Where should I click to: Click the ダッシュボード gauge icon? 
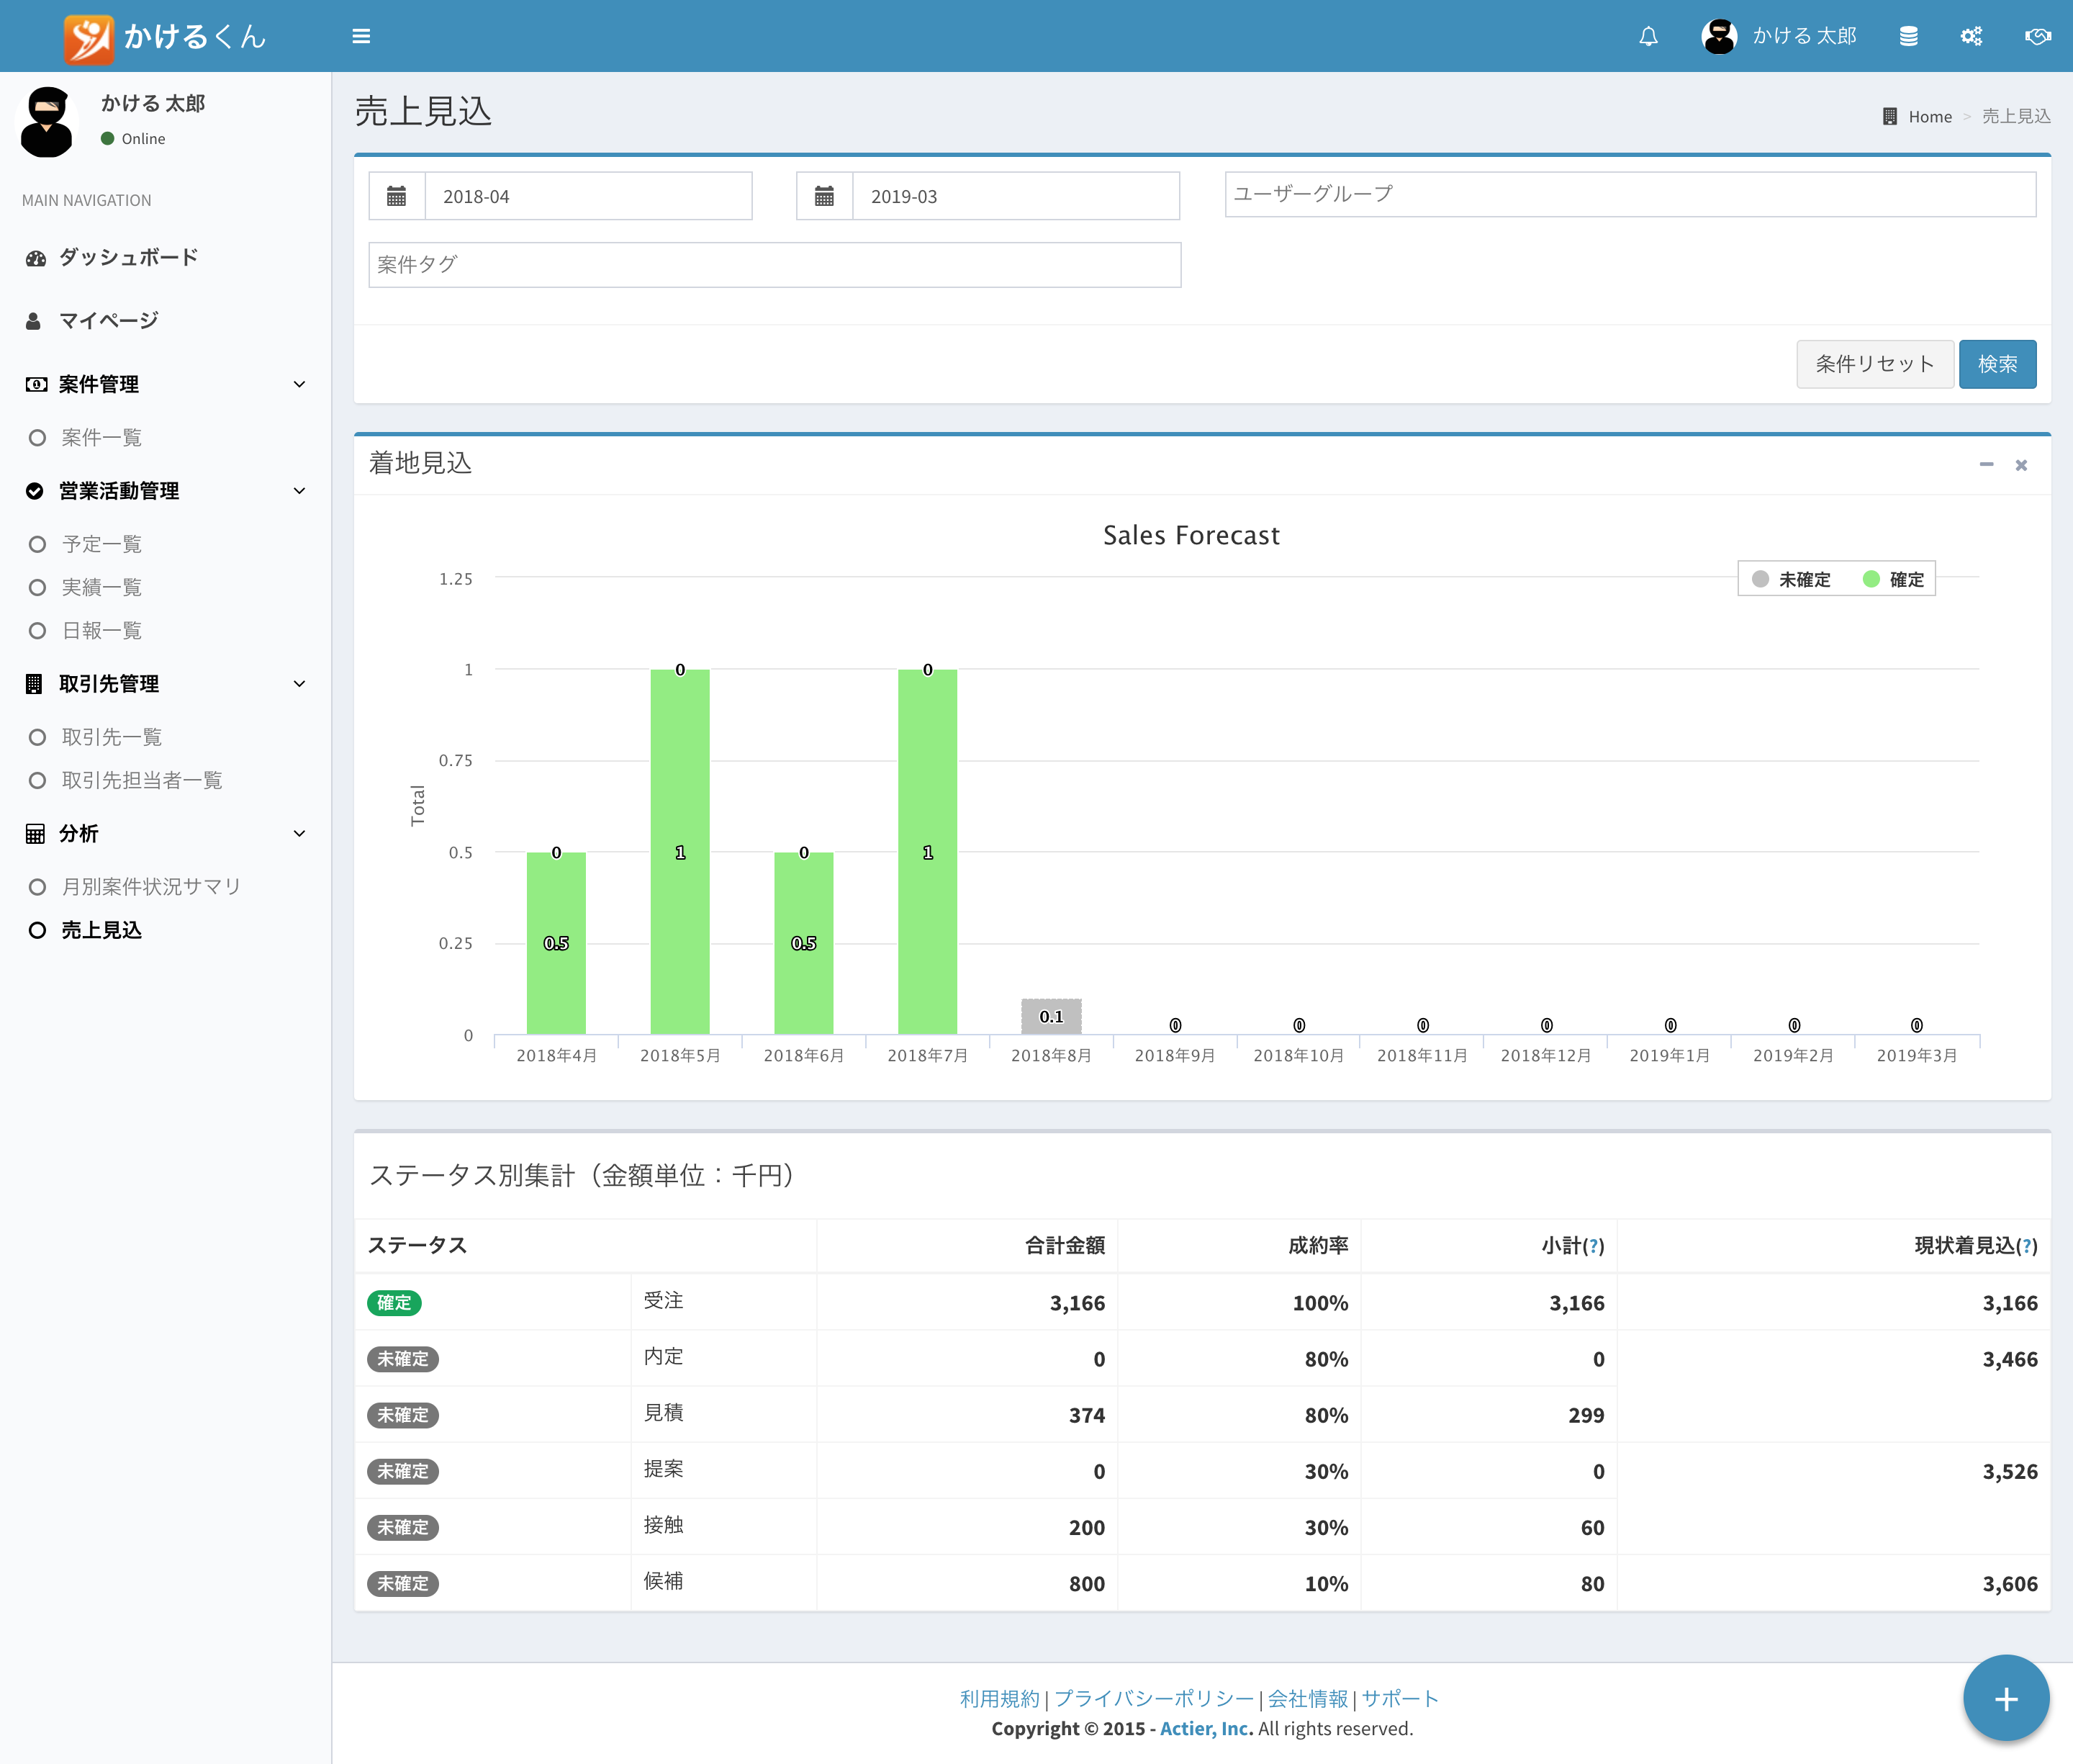coord(36,258)
